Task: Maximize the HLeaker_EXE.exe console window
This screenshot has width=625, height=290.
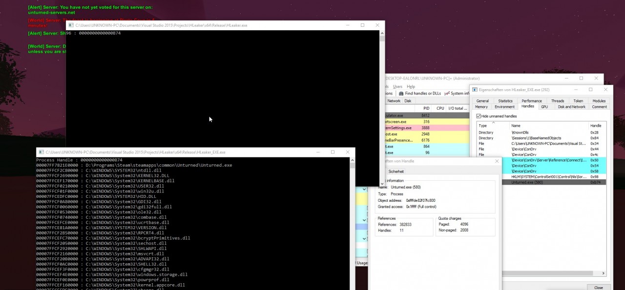Action: (333, 152)
